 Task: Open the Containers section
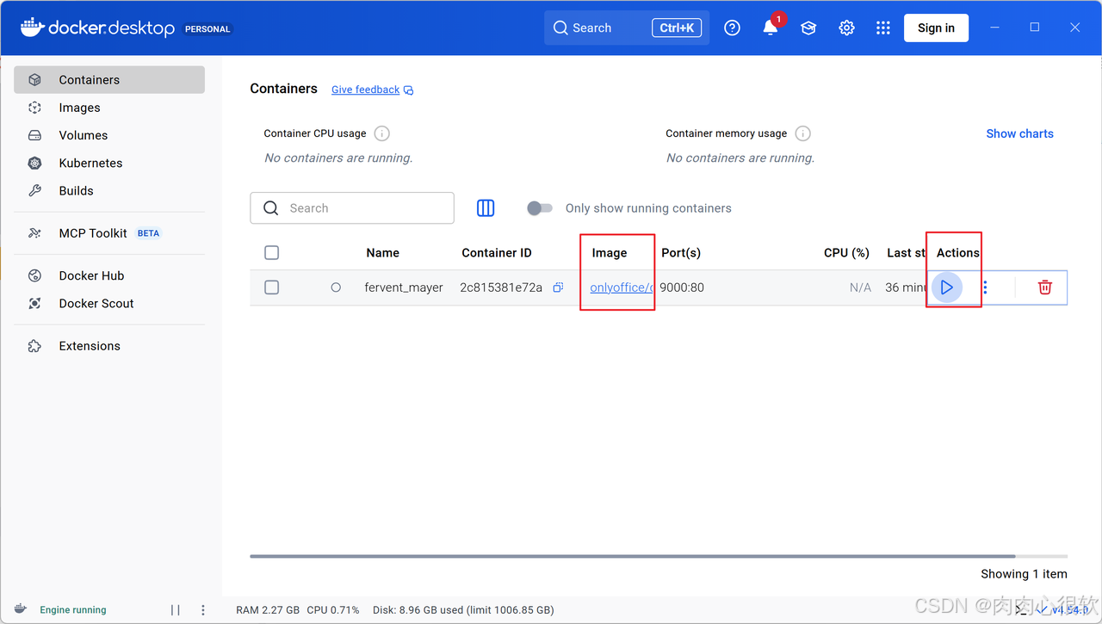point(109,80)
